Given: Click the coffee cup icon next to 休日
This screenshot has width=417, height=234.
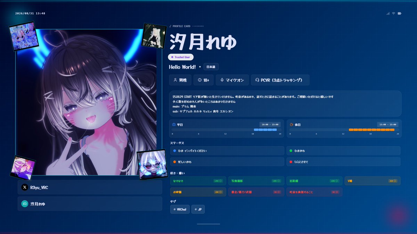Looking at the screenshot, I should (292, 124).
